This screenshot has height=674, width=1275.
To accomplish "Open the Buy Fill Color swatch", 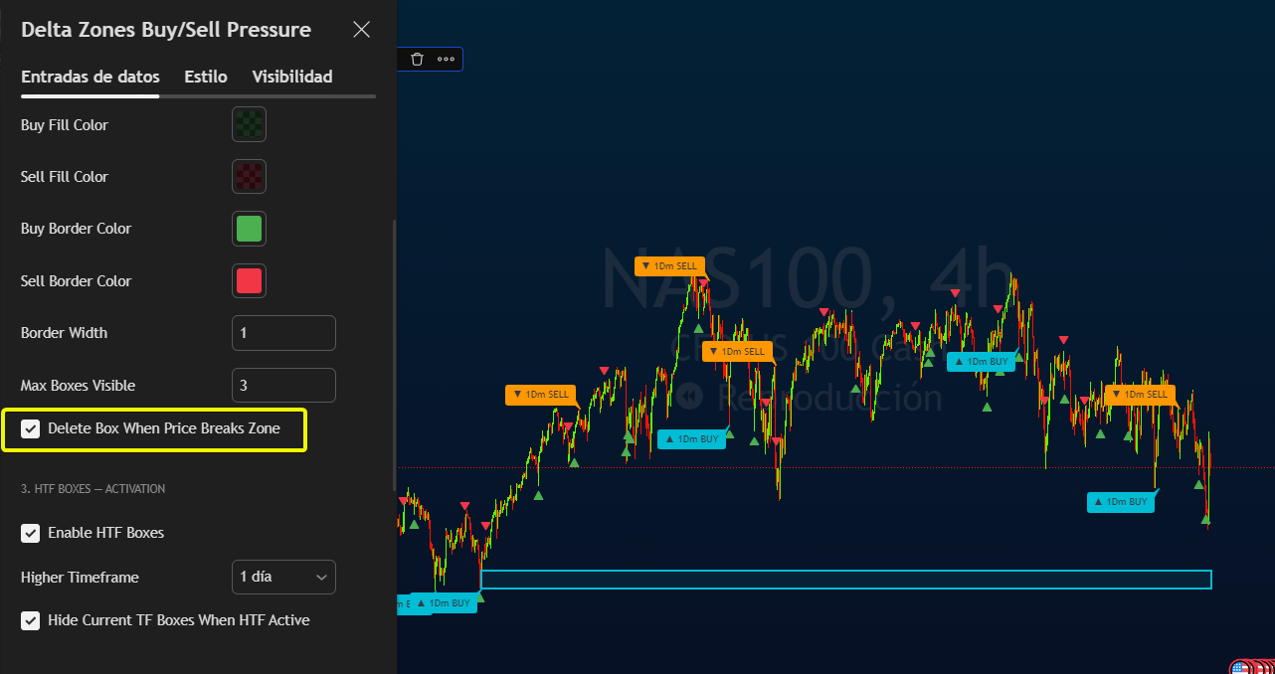I will pos(249,124).
